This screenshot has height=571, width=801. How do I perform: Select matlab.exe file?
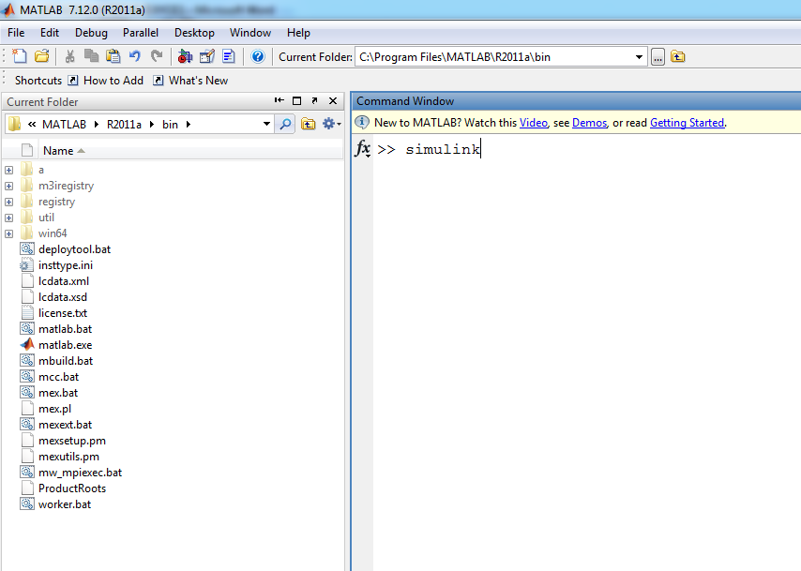(65, 345)
